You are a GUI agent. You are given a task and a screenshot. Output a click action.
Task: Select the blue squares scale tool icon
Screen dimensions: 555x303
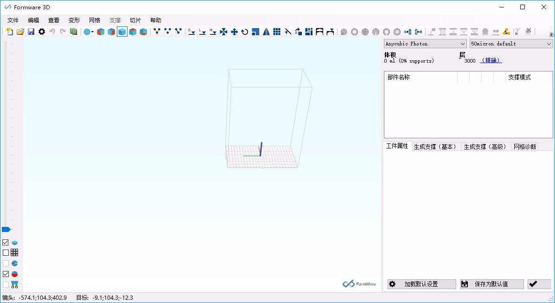click(255, 32)
